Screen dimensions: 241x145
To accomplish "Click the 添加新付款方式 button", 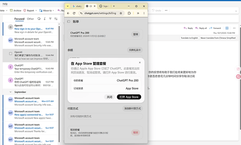I will [132, 108].
